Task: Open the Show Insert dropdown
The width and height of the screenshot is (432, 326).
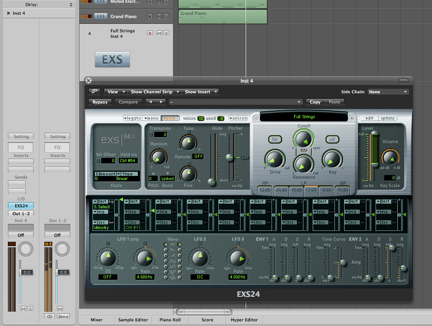Action: pos(200,91)
